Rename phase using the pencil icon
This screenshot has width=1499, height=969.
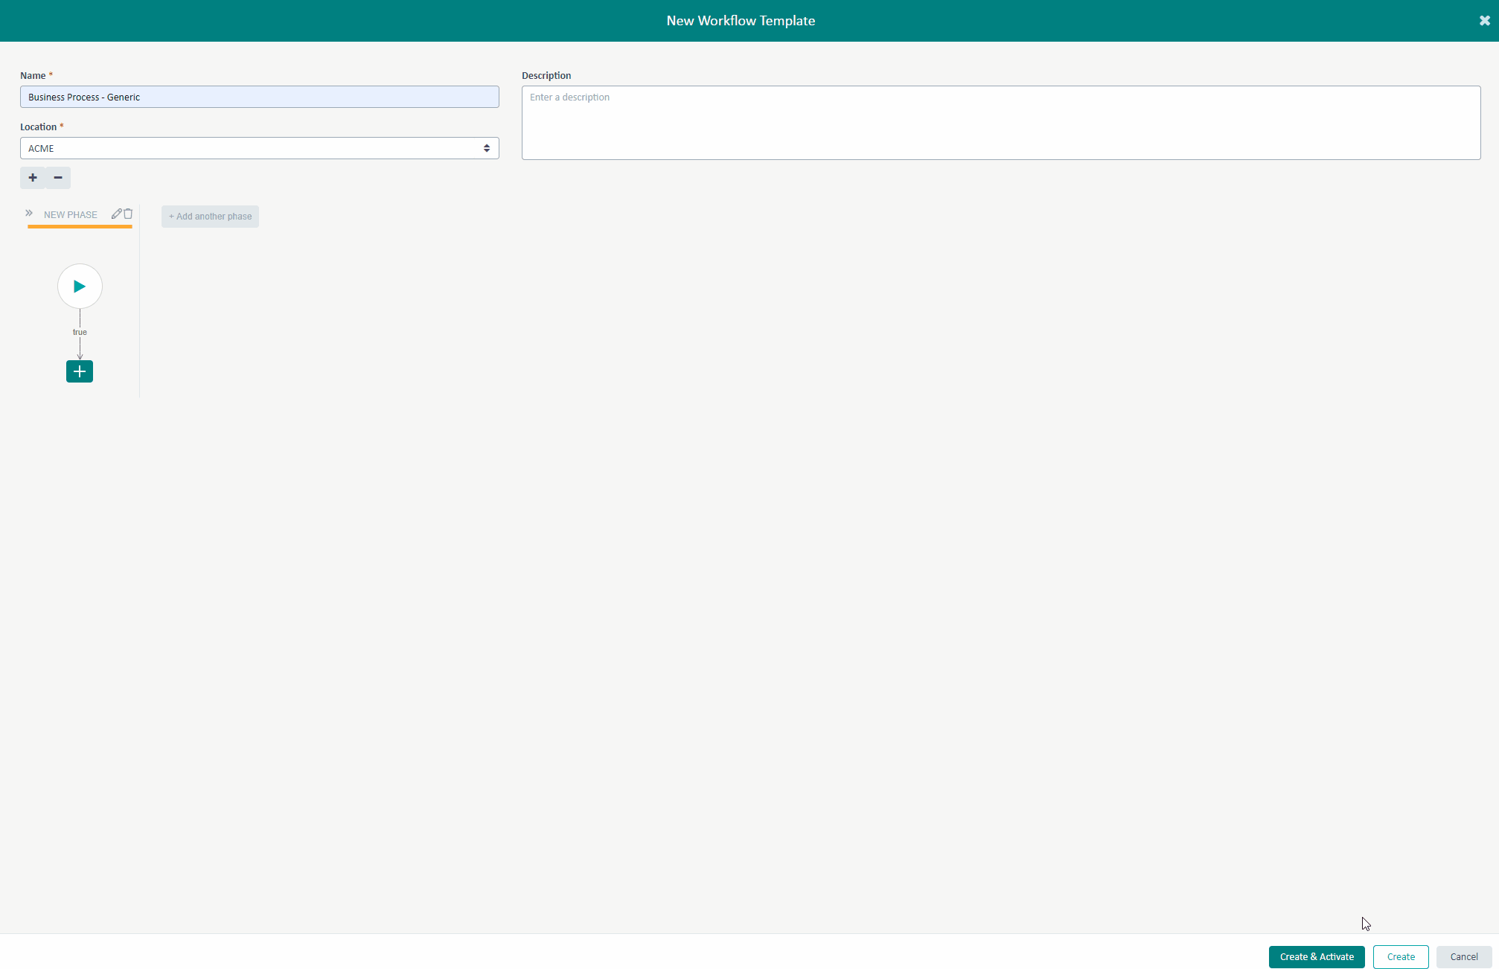click(x=116, y=214)
